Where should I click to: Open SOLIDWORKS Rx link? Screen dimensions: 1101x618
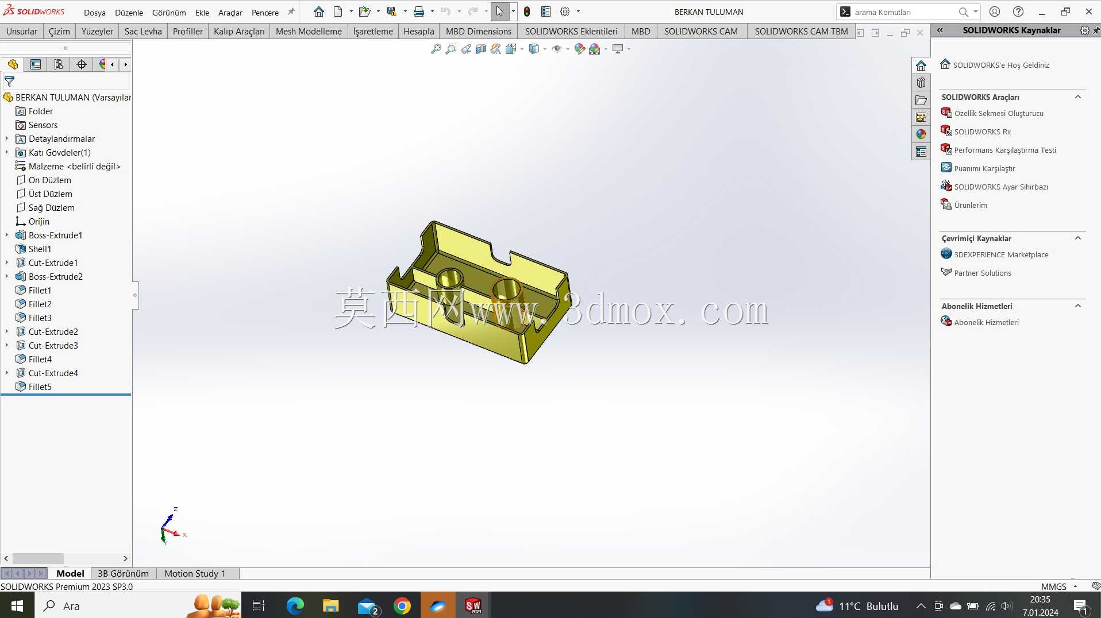(x=982, y=132)
